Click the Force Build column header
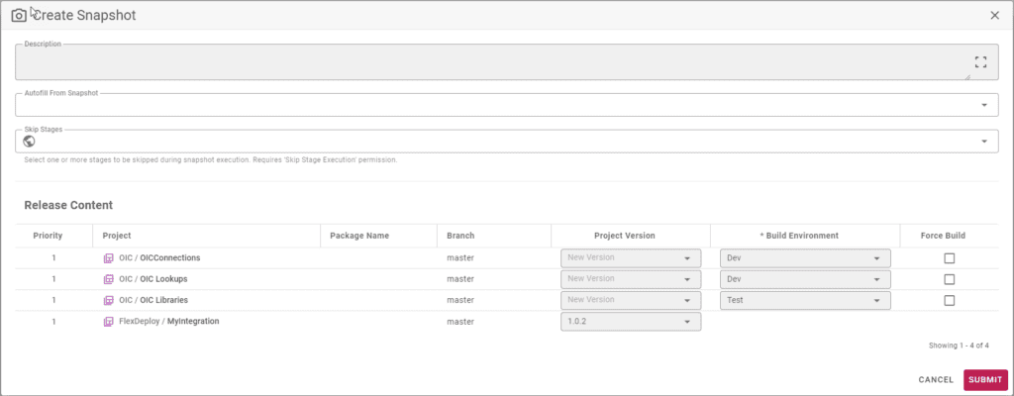This screenshot has height=396, width=1014. (943, 236)
